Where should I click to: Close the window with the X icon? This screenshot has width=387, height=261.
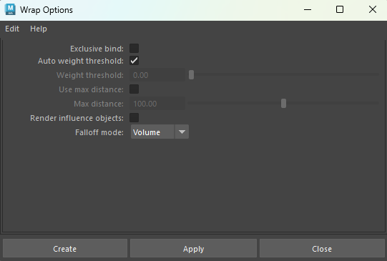(373, 10)
